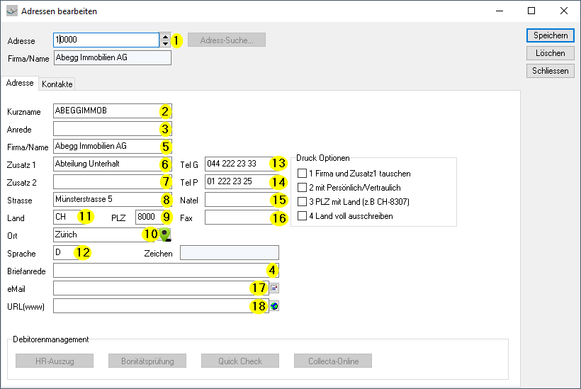The height and width of the screenshot is (389, 581).
Task: Save the address with Speichern button
Action: pos(551,35)
